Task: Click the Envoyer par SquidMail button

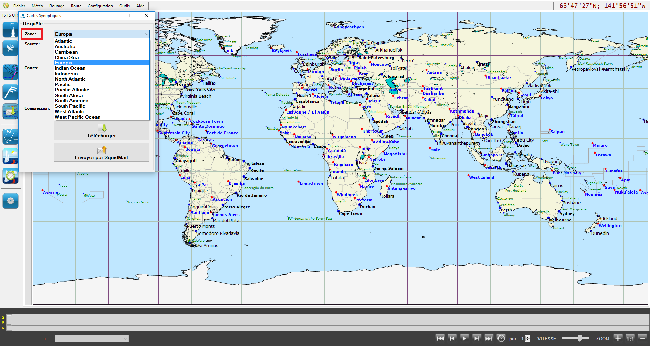Action: pos(101,152)
